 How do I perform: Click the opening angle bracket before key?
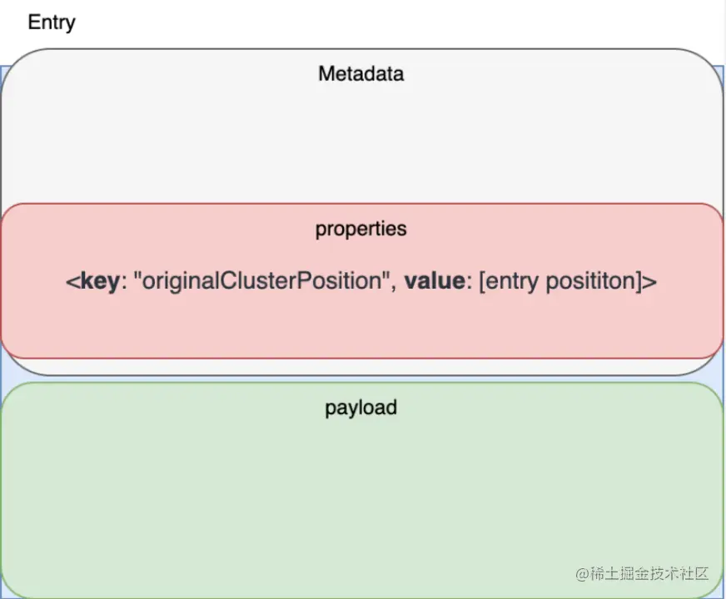tap(72, 281)
